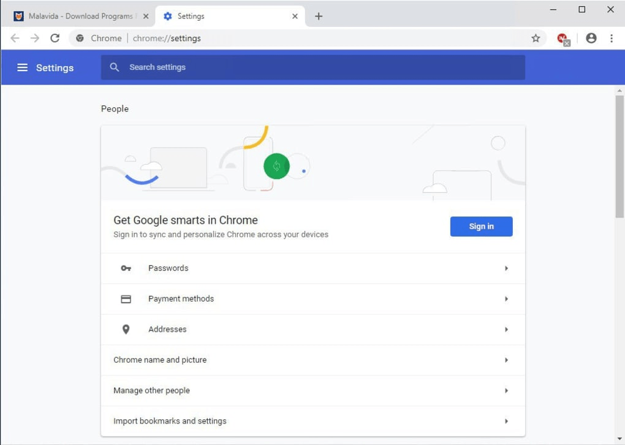The width and height of the screenshot is (625, 445).
Task: Click the scrollbar down arrow
Action: (x=619, y=439)
